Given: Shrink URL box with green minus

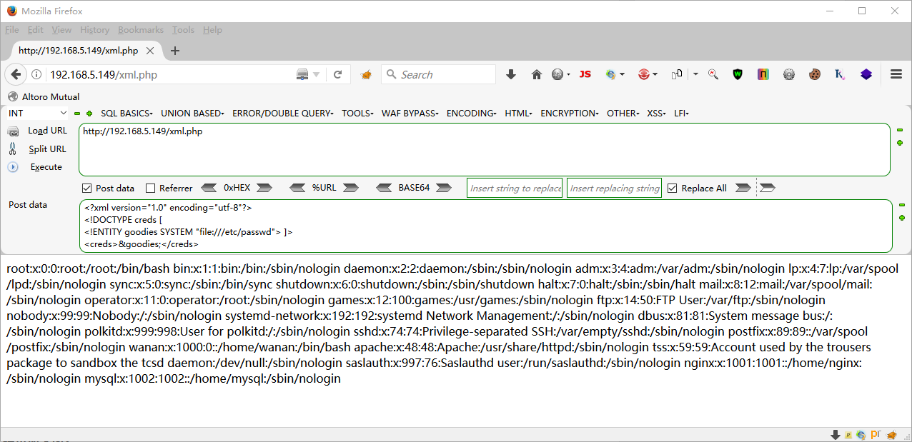Looking at the screenshot, I should coord(900,130).
